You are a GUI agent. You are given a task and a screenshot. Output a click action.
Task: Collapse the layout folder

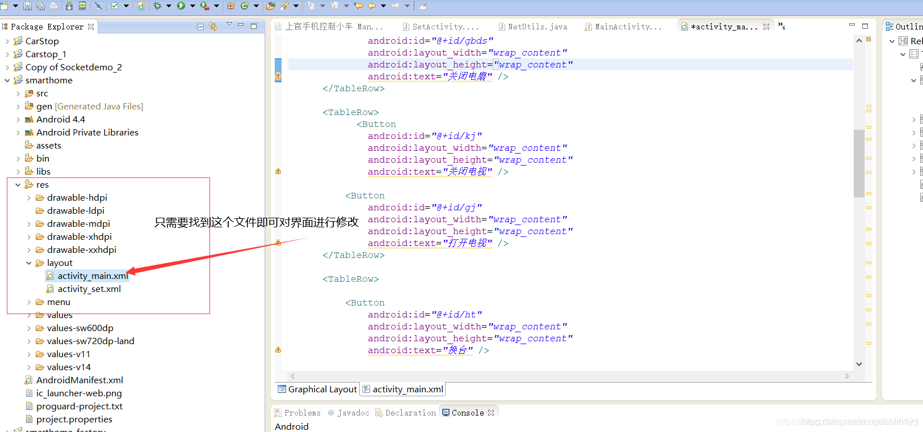point(29,263)
